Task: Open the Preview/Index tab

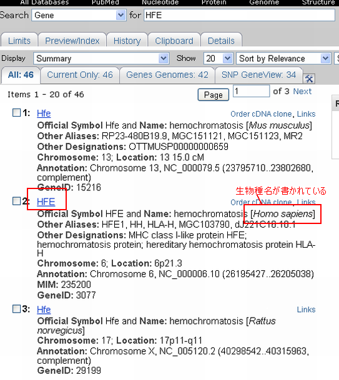Action: [72, 41]
